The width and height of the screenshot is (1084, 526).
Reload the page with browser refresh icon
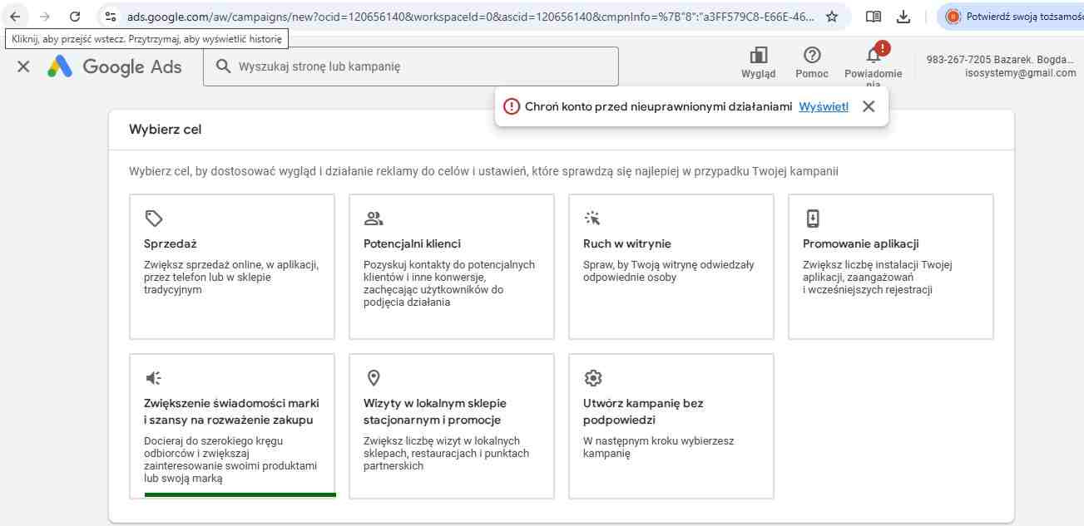(x=75, y=17)
